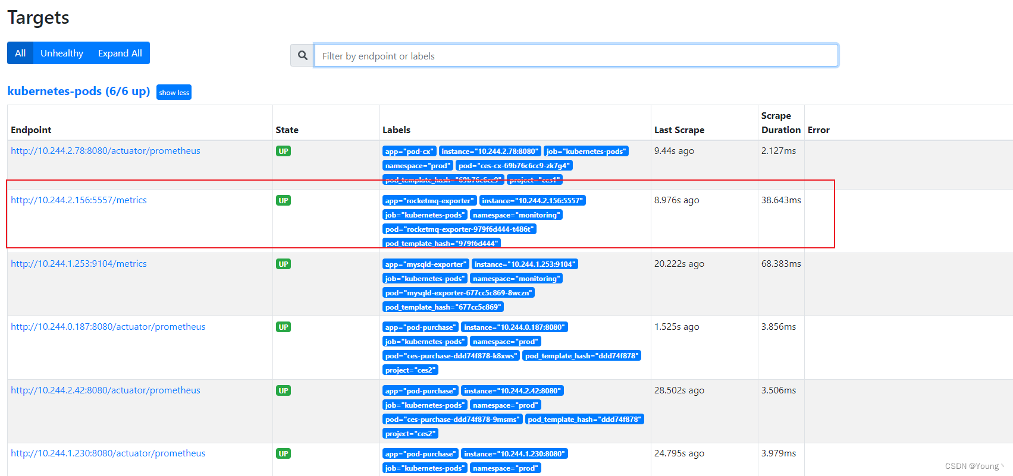Click the app="pod-cx" label
The height and width of the screenshot is (476, 1013).
409,152
